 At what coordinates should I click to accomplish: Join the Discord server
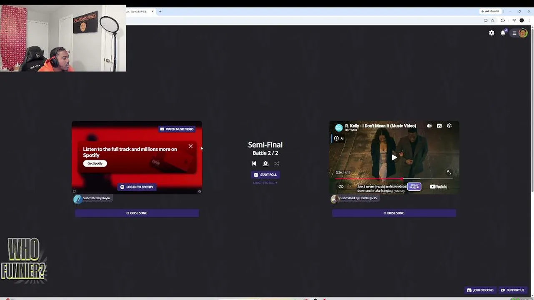480,290
